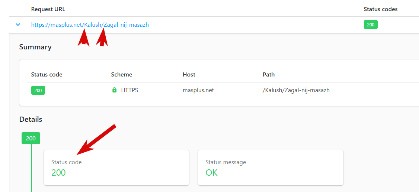Click the green vertical timeline line
419x192 pixels.
tap(31, 167)
